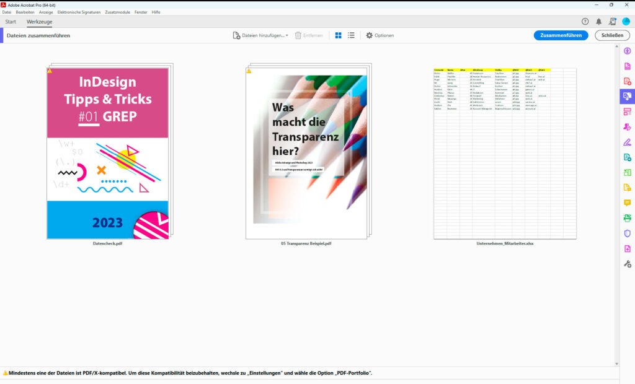Open the purple Fill & Sign pen icon

(x=628, y=142)
